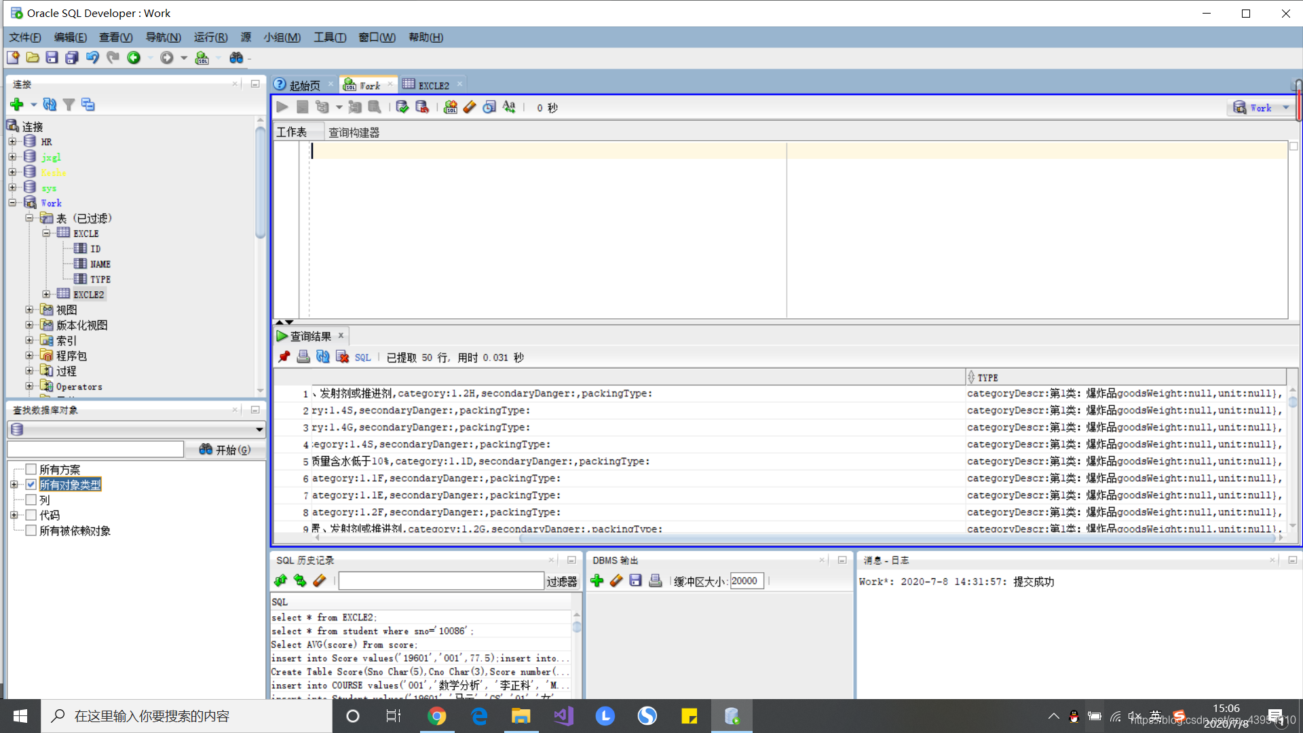Save the DBMS output buffer
The image size is (1303, 733).
pyautogui.click(x=635, y=580)
